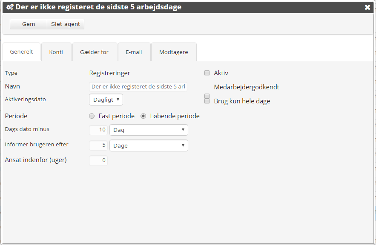Image resolution: width=376 pixels, height=245 pixels.
Task: Open the Dage unit dropdown
Action: (x=149, y=145)
